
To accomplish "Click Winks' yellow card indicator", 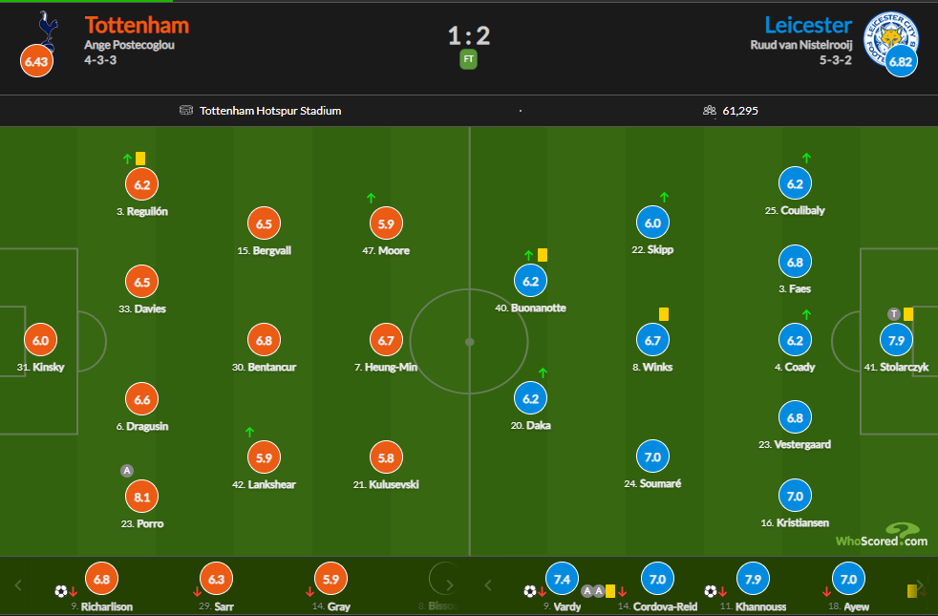I will (x=664, y=314).
